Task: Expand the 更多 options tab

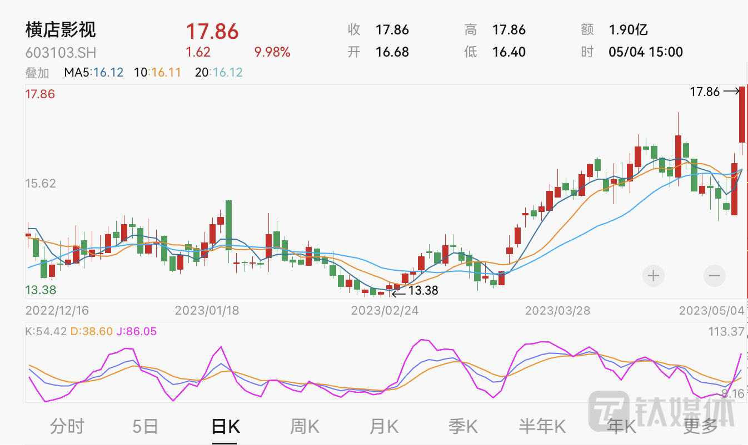Action: [x=701, y=426]
